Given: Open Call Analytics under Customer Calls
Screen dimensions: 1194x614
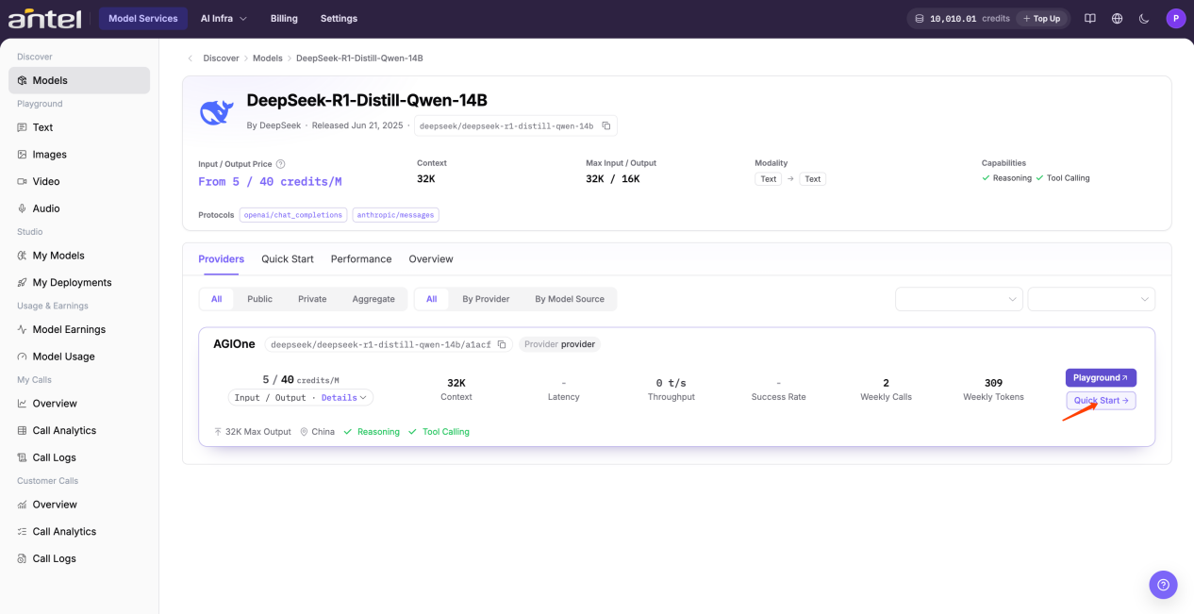Looking at the screenshot, I should point(79,531).
